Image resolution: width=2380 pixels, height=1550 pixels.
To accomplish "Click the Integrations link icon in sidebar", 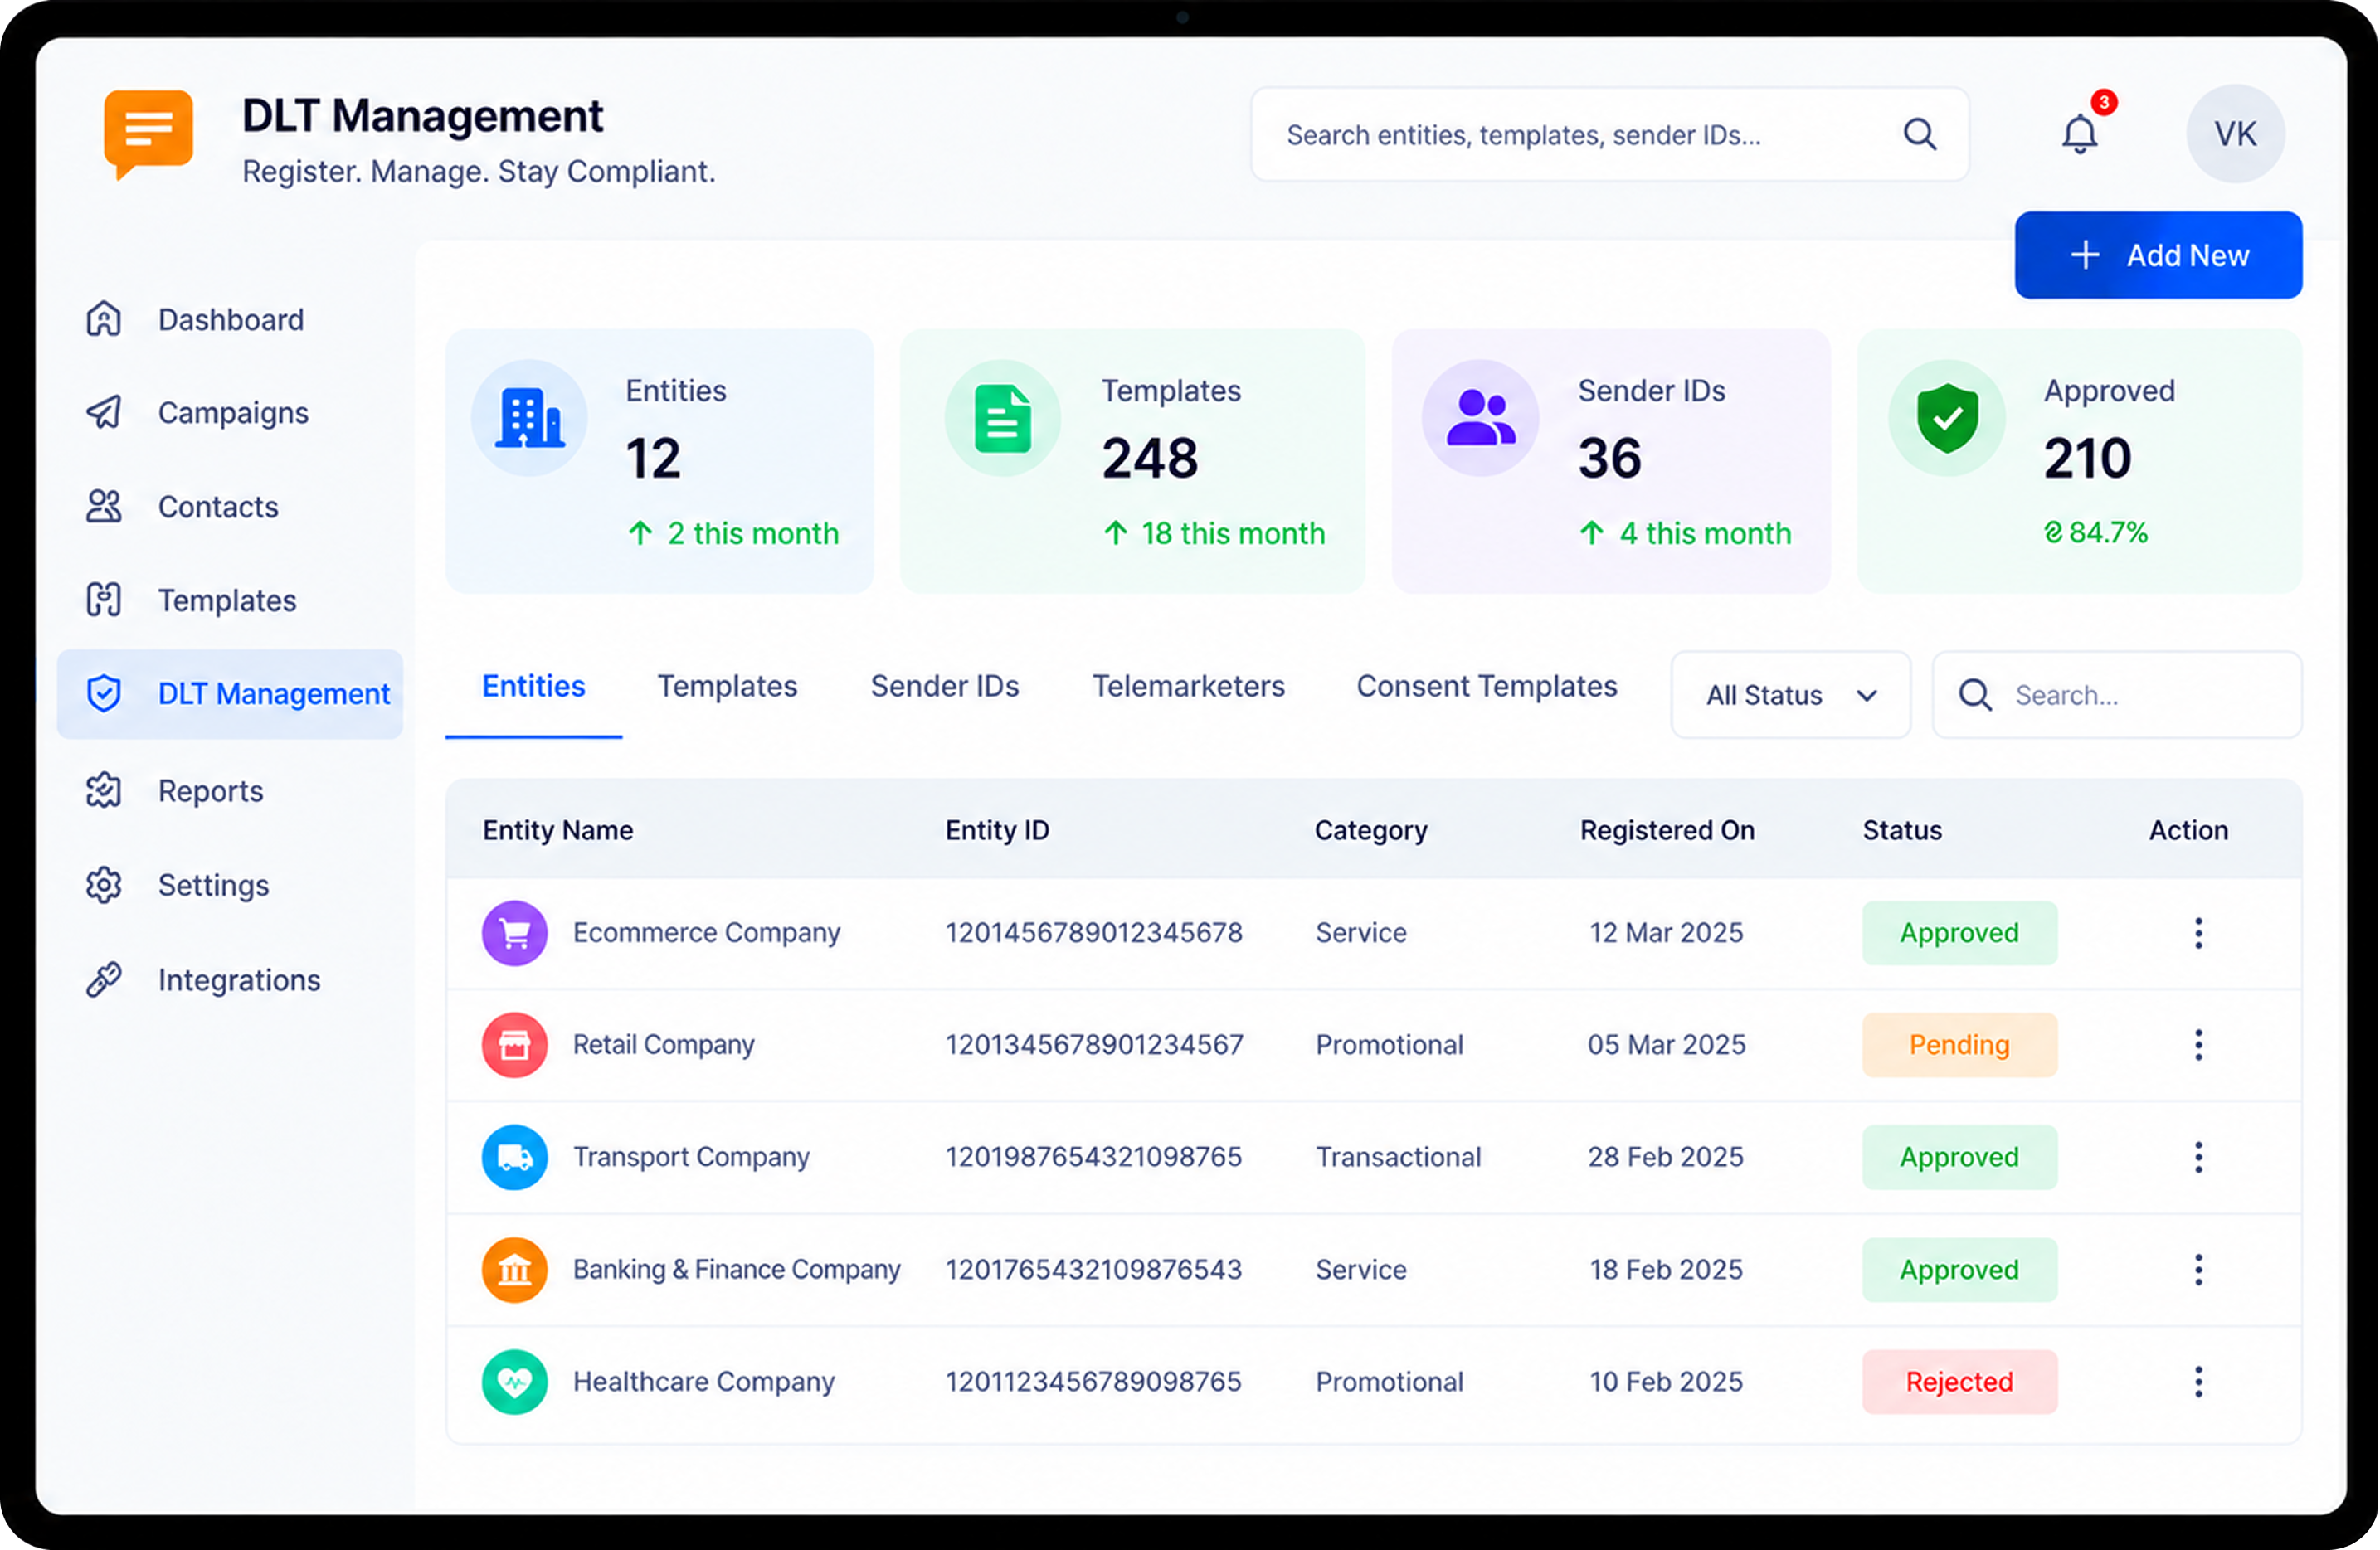I will tap(104, 980).
